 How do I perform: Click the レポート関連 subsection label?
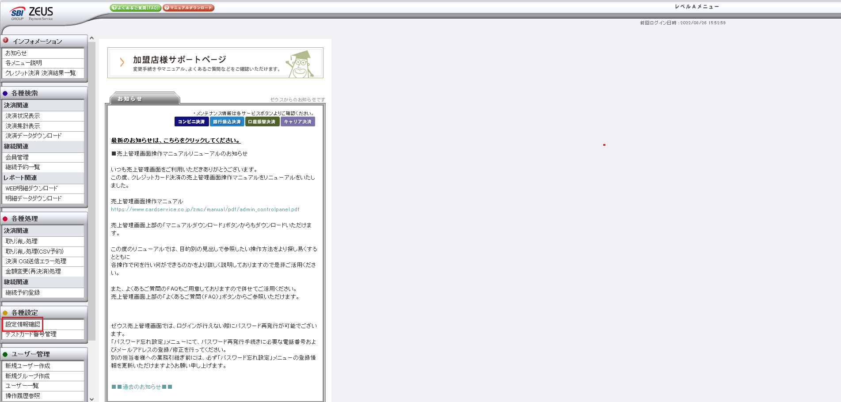click(20, 178)
